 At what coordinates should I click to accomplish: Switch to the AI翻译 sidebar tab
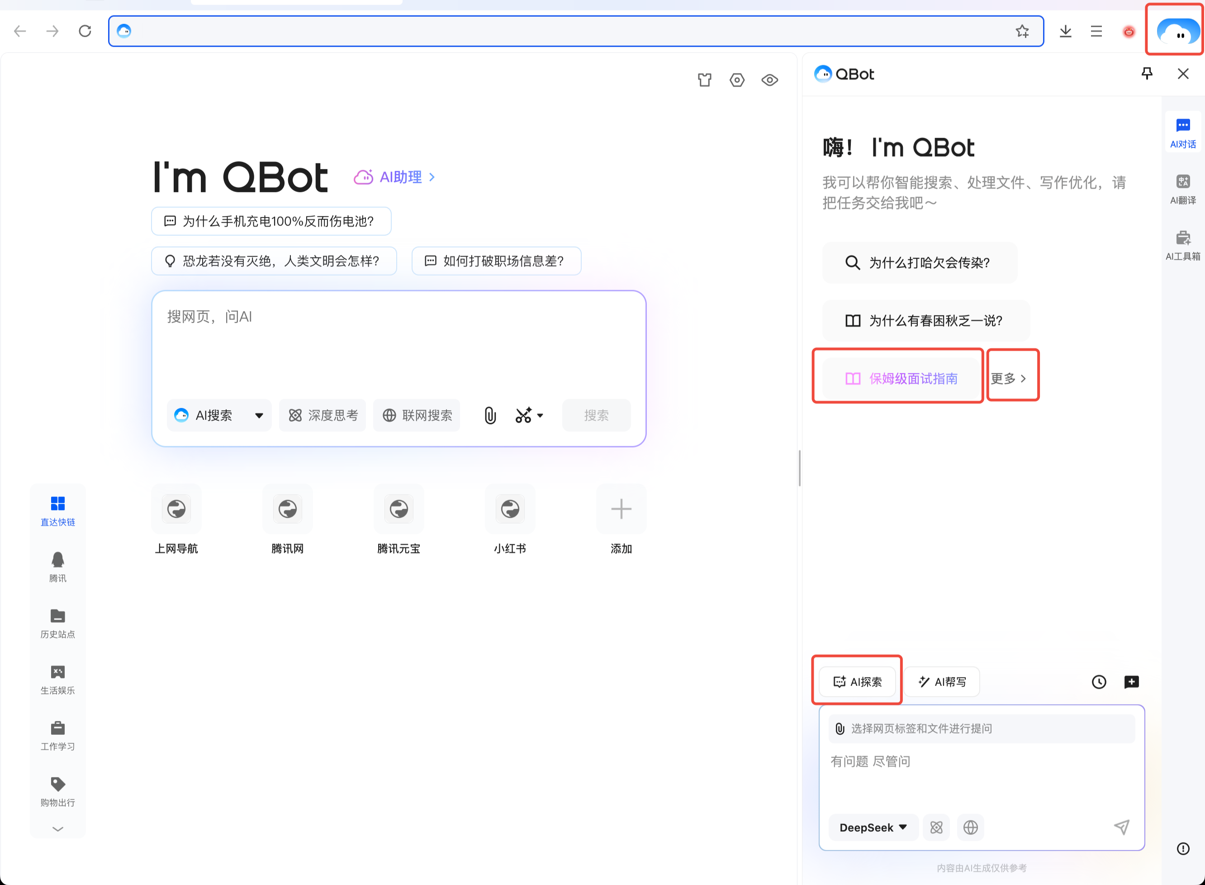tap(1182, 189)
